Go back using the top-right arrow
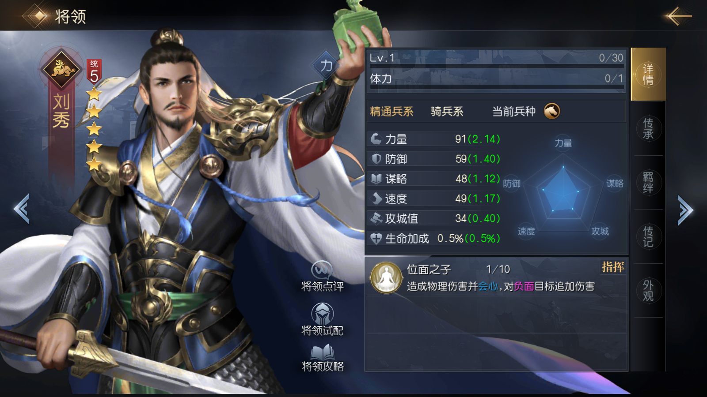 click(677, 16)
